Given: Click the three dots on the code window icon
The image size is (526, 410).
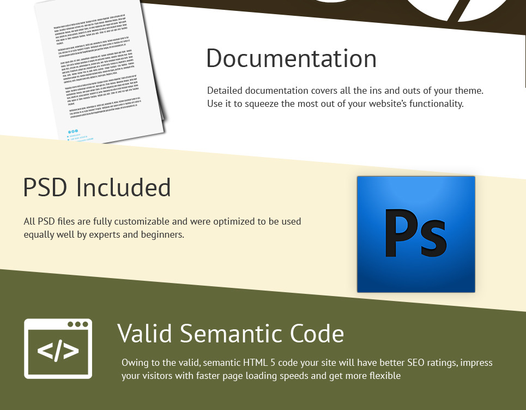Looking at the screenshot, I should pyautogui.click(x=78, y=324).
